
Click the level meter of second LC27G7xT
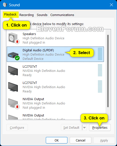100,86
